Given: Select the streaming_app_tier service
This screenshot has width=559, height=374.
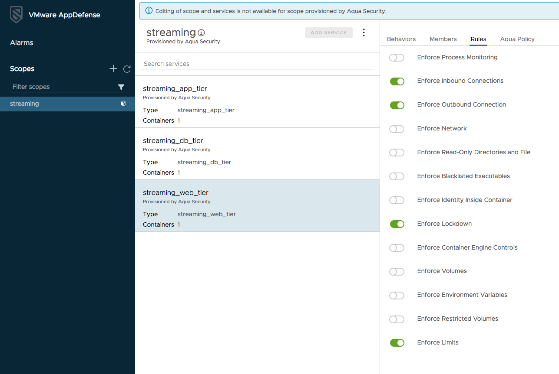Looking at the screenshot, I should point(257,102).
